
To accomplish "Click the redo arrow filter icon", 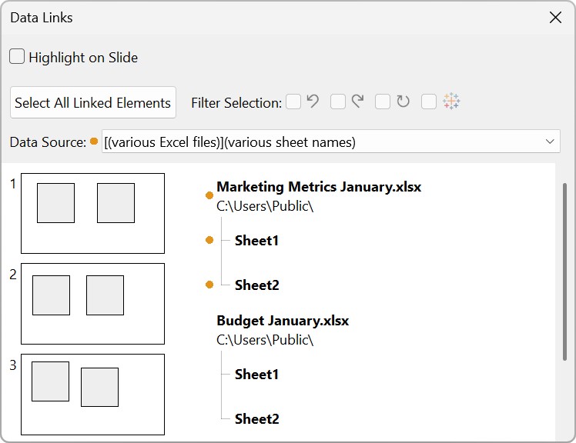I will pyautogui.click(x=357, y=102).
